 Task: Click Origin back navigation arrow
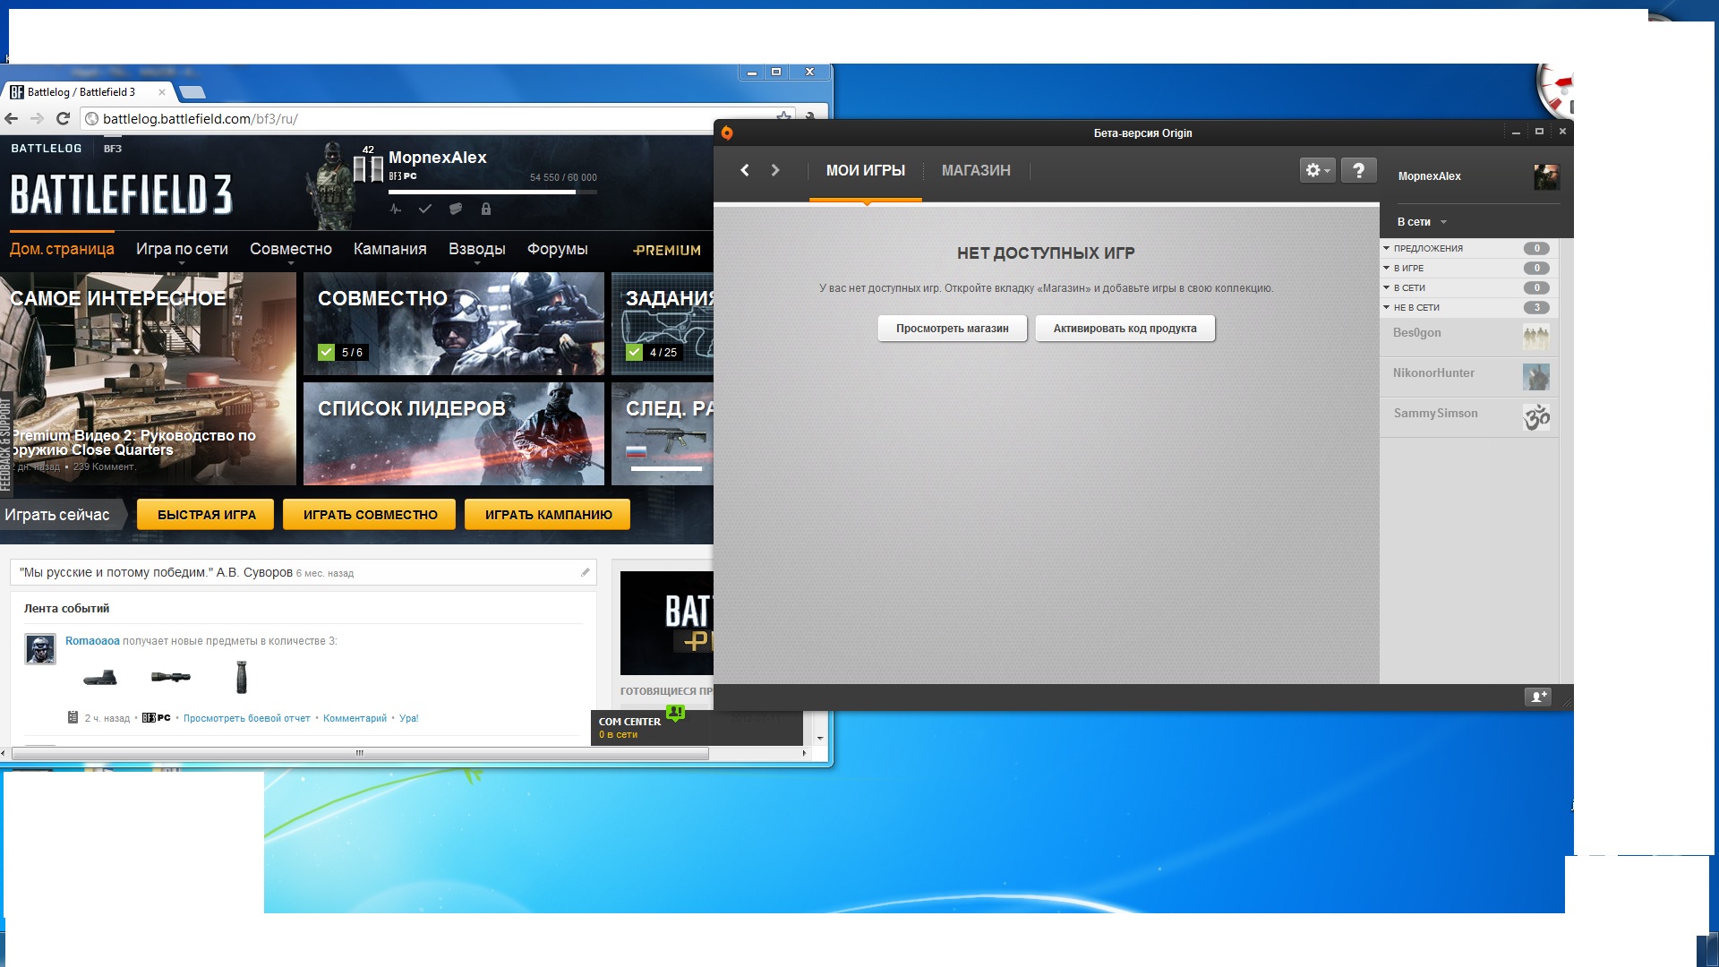pos(744,170)
